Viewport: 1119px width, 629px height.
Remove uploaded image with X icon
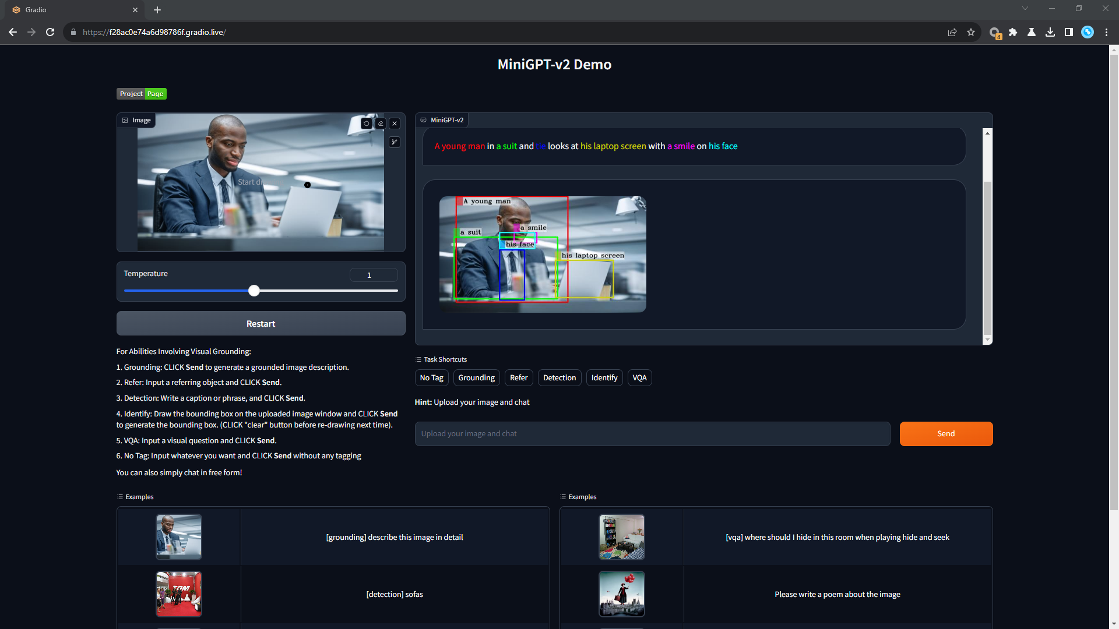395,123
